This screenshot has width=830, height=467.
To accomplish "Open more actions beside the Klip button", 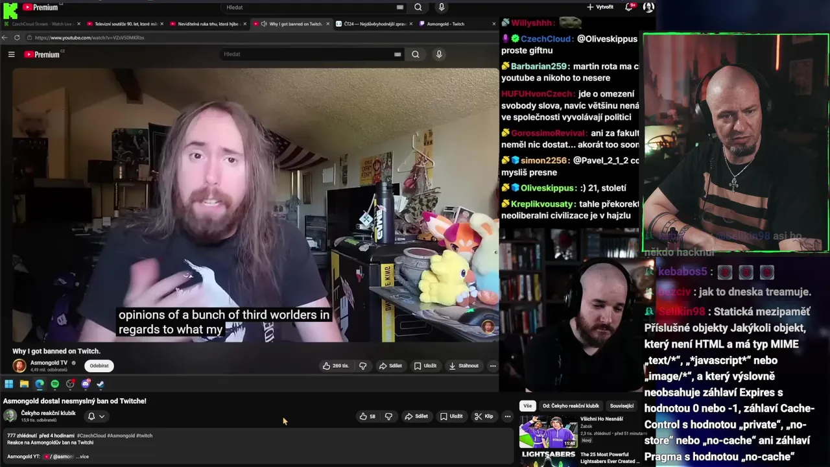I will (x=508, y=416).
